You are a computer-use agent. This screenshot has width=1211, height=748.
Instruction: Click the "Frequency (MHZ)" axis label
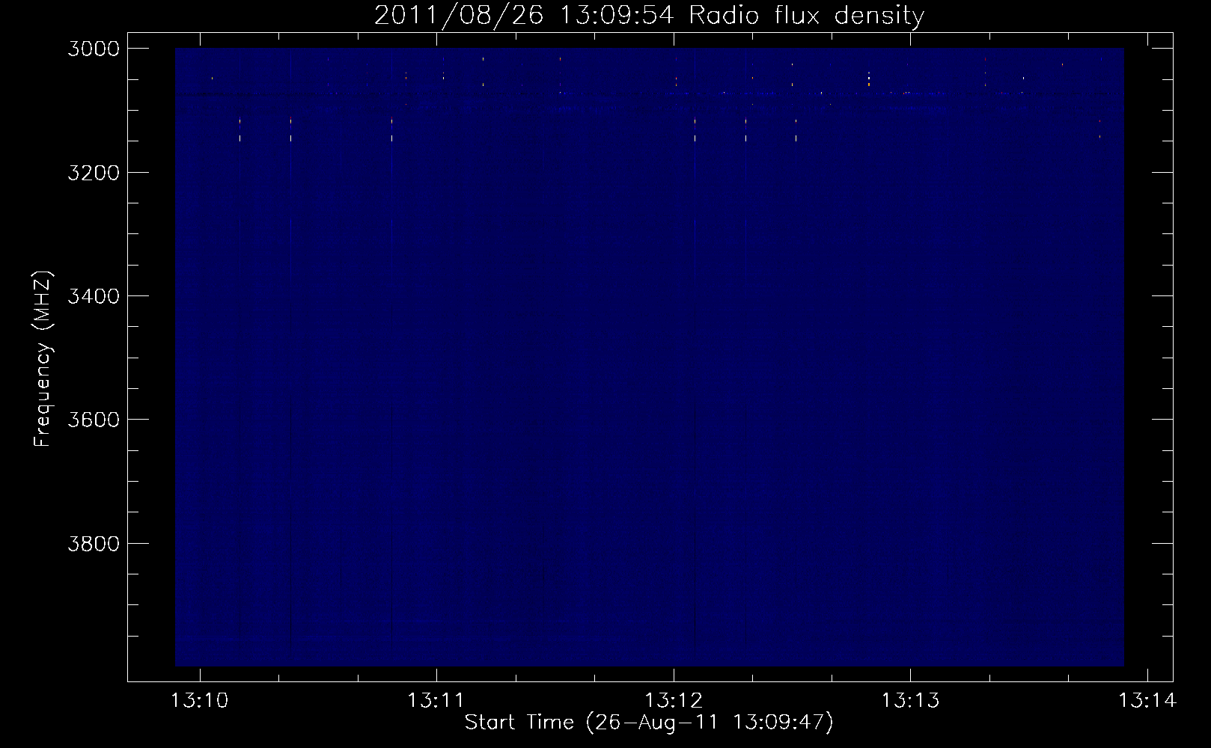43,359
